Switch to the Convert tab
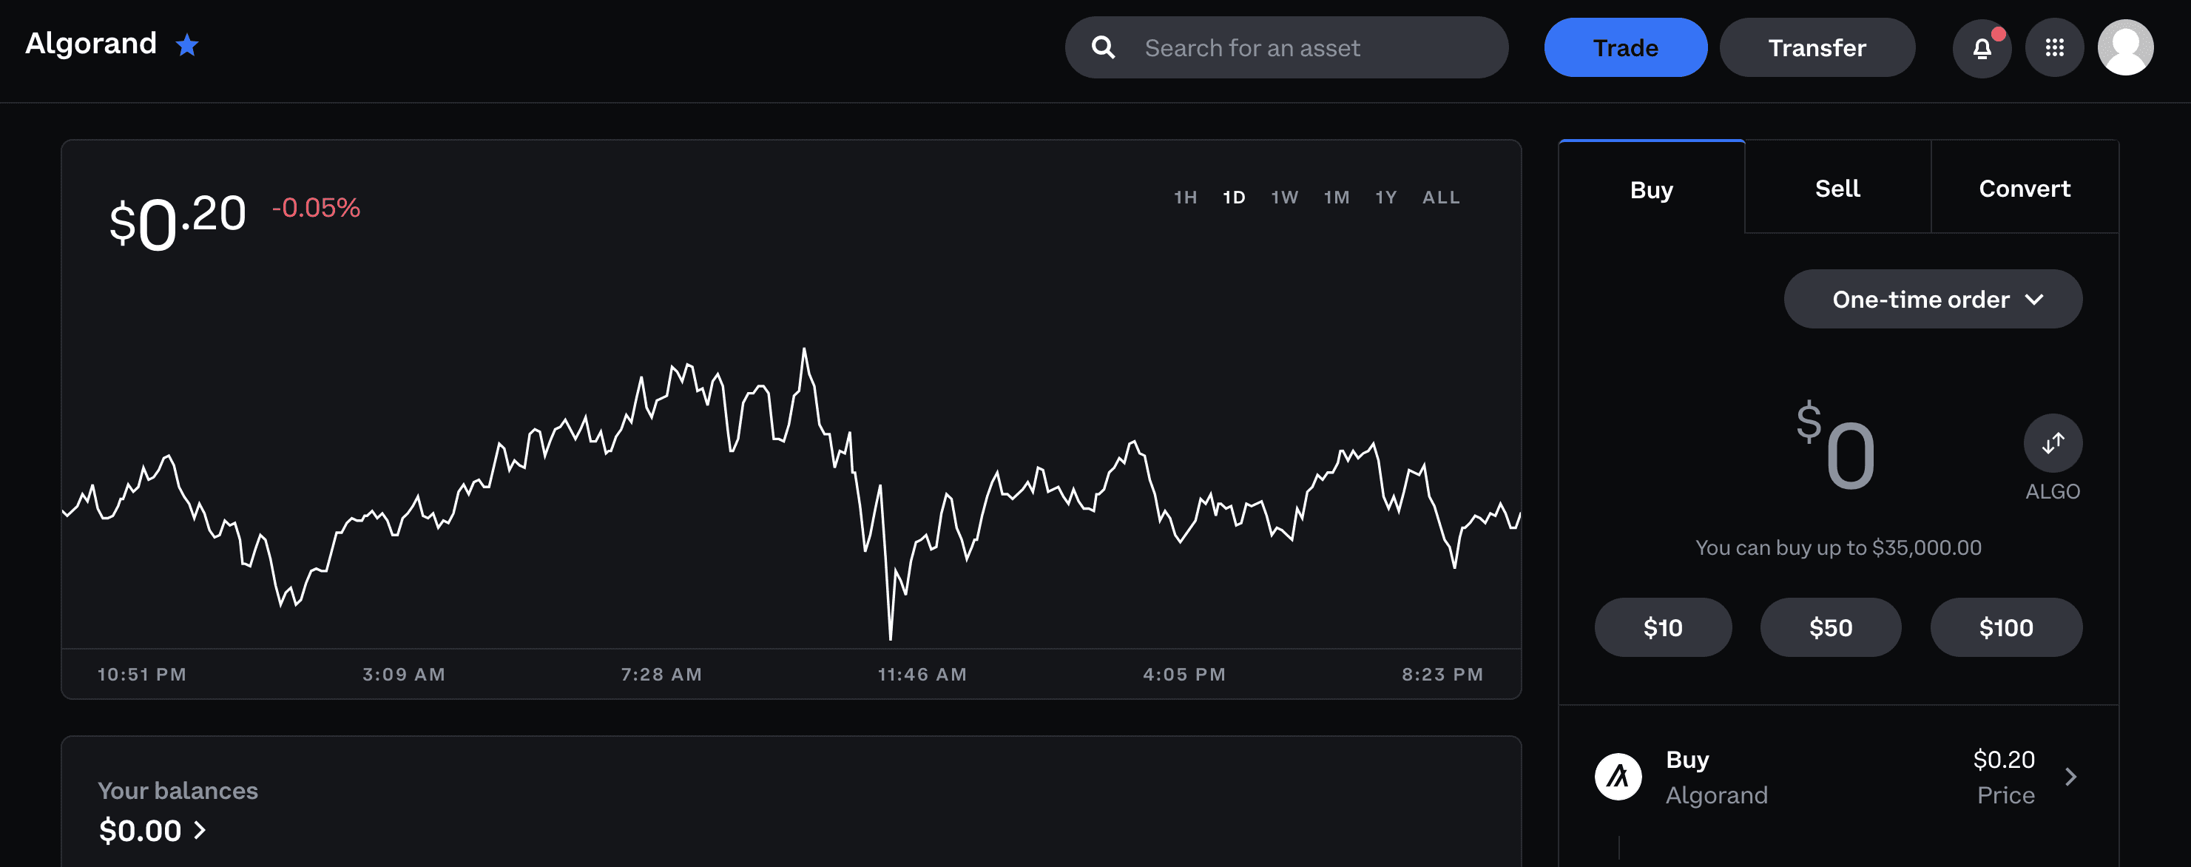The width and height of the screenshot is (2191, 867). click(2025, 188)
